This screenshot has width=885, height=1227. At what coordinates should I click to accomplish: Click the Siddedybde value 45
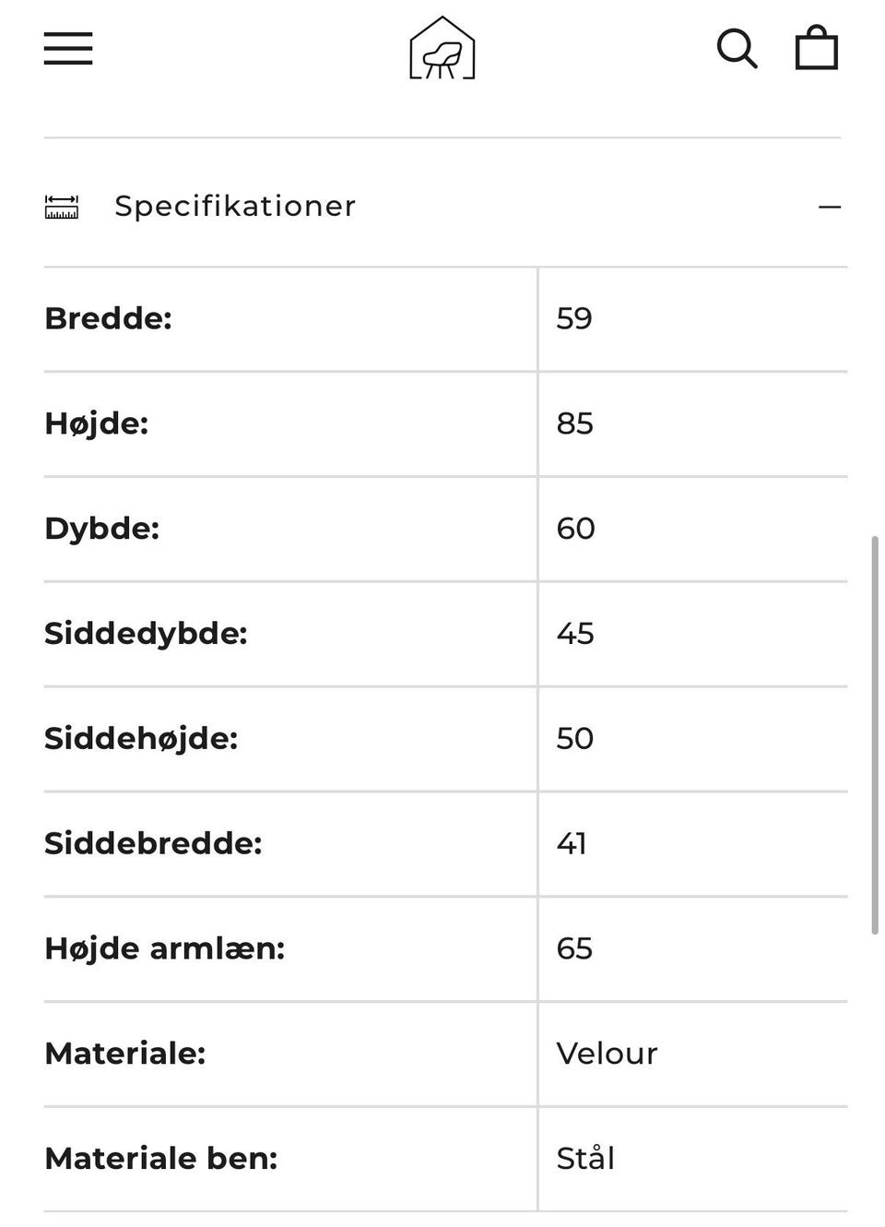pyautogui.click(x=575, y=634)
